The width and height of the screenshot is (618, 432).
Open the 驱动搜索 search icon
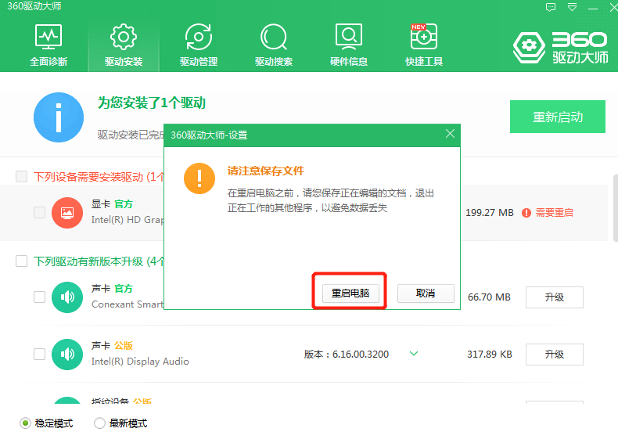[274, 36]
